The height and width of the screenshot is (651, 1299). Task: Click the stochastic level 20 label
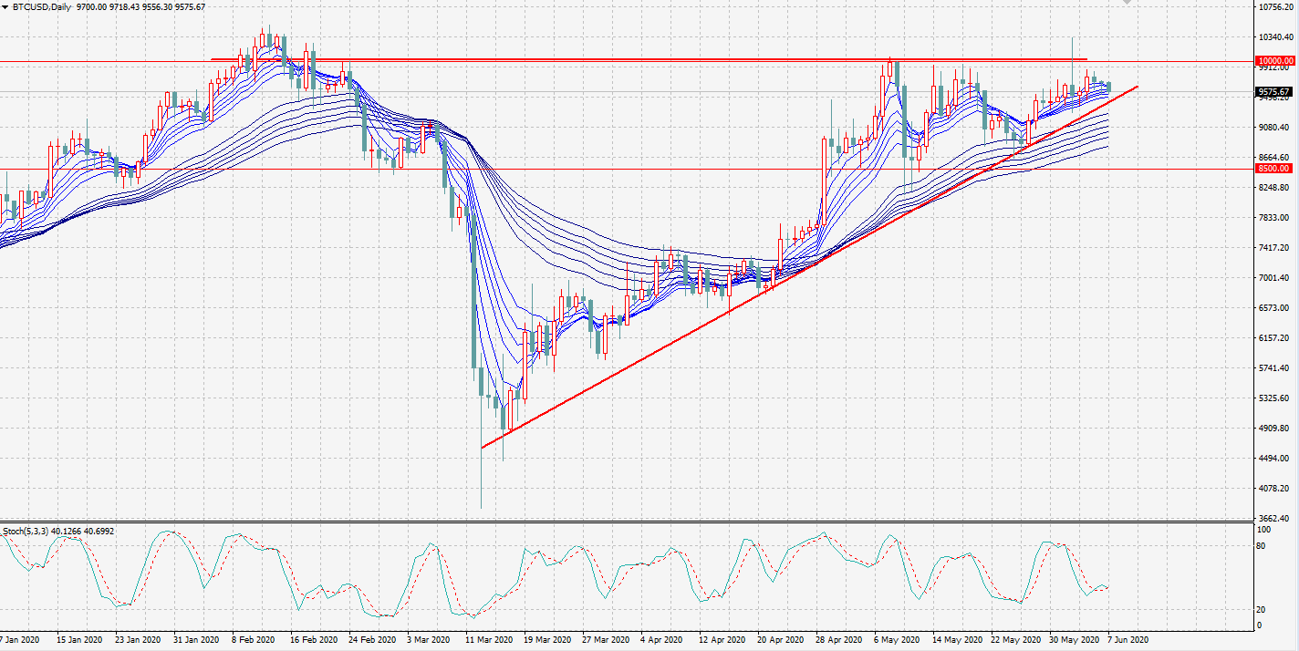(x=1263, y=609)
